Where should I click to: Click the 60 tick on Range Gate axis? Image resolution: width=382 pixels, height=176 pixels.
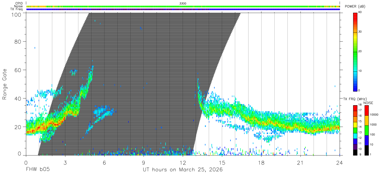click(17, 70)
